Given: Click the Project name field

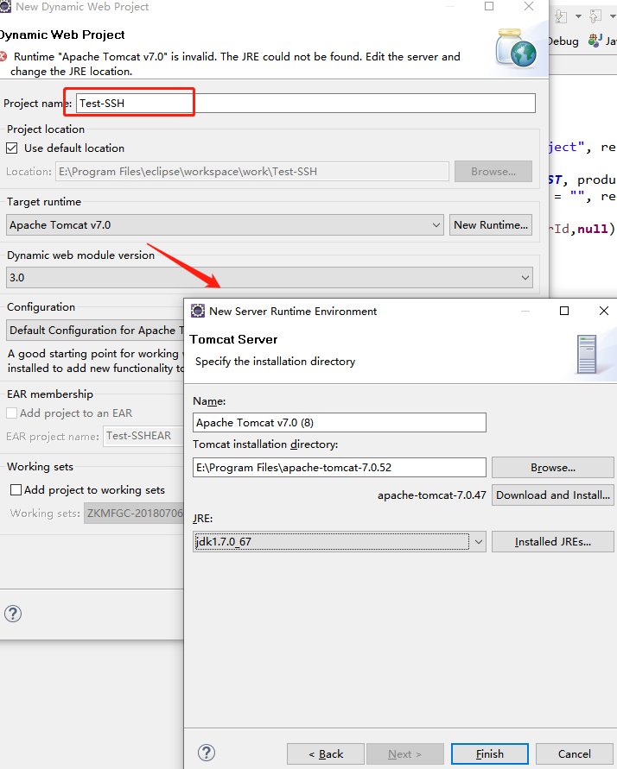Looking at the screenshot, I should pos(305,103).
